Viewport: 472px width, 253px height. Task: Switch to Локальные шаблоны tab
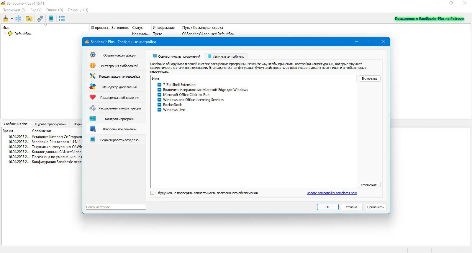tap(226, 56)
